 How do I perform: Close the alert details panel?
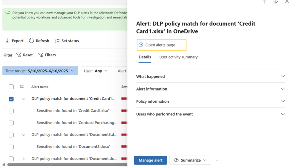[x=287, y=2]
